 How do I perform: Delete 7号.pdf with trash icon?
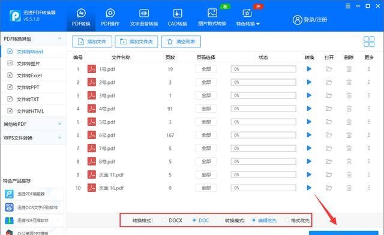pos(349,148)
